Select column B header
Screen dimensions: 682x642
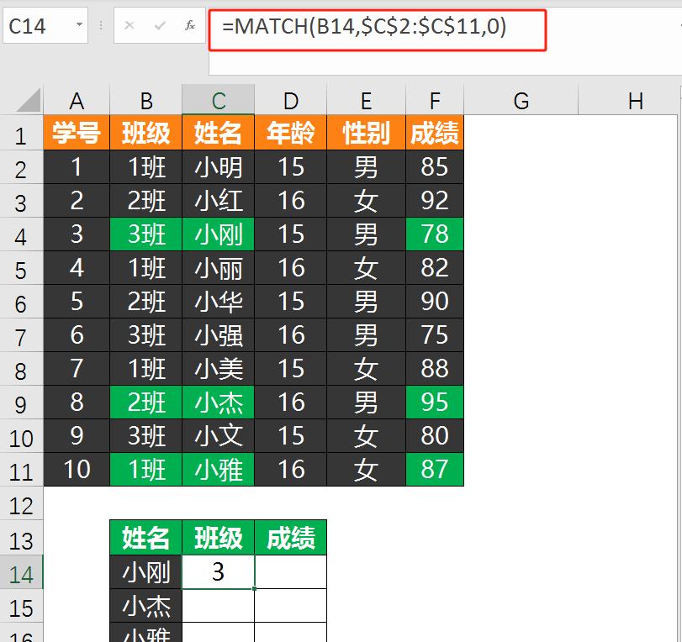(146, 100)
